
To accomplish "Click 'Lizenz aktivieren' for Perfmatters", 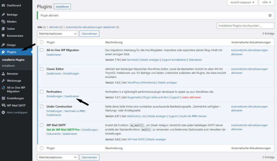I will (x=191, y=97).
